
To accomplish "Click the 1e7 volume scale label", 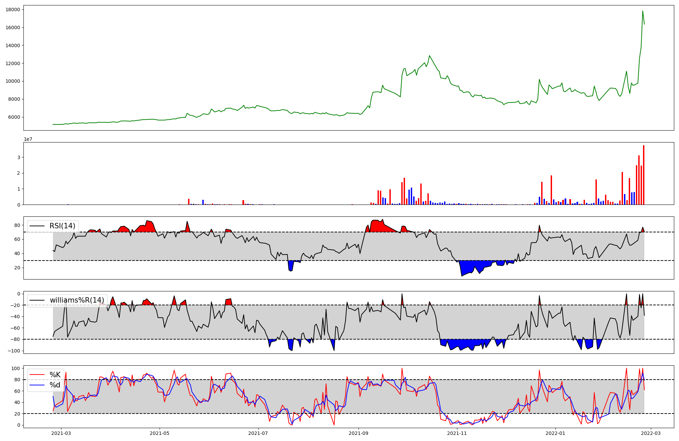I will [28, 139].
